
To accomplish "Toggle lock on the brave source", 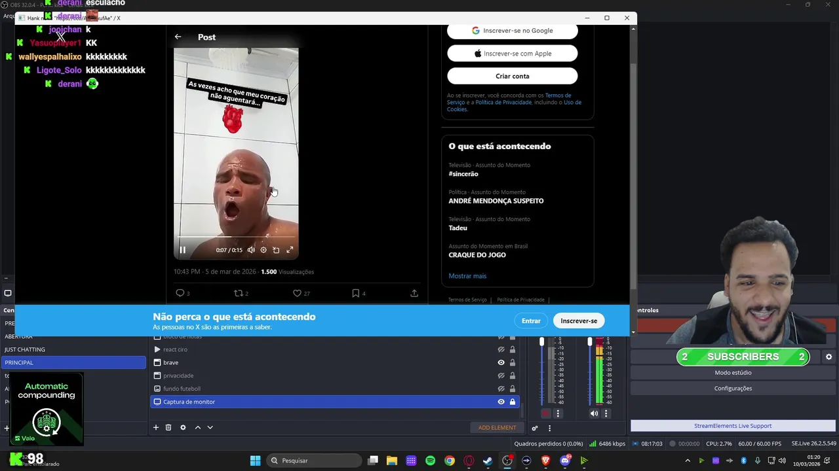I will click(513, 362).
